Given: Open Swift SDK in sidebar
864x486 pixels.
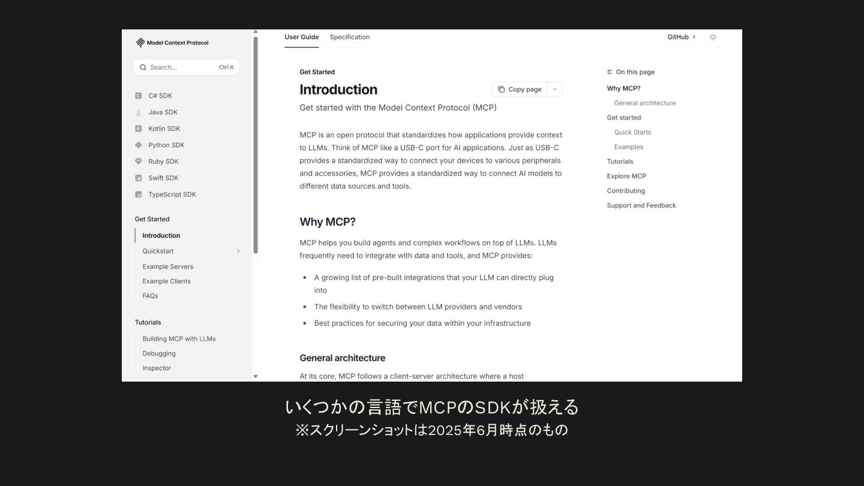Looking at the screenshot, I should coord(163,178).
